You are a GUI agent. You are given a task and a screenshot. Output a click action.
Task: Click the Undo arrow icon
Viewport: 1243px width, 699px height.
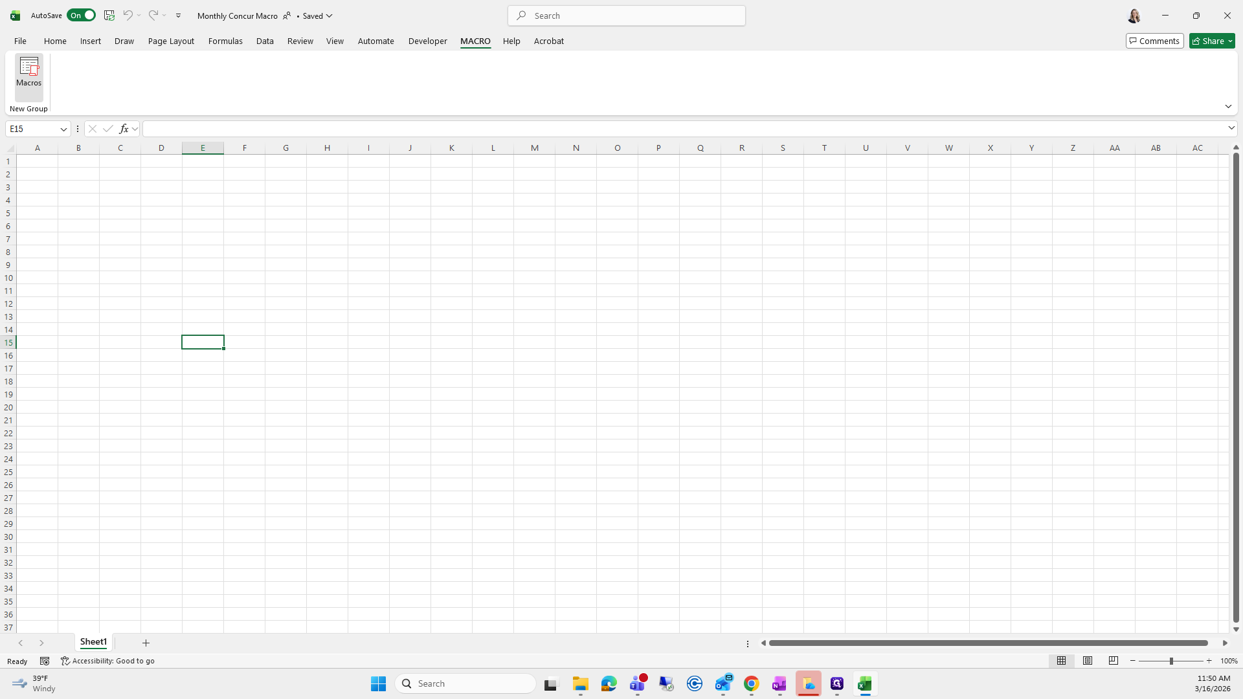(x=128, y=16)
